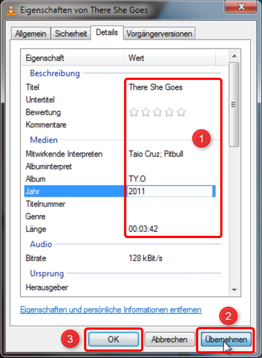This screenshot has width=262, height=358.
Task: Click the Album value 'TY.O'
Action: [x=137, y=179]
